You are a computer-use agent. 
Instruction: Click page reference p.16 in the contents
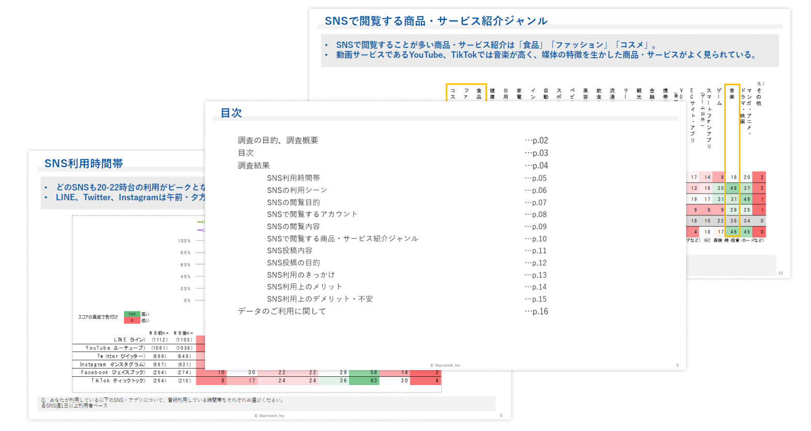pyautogui.click(x=536, y=311)
